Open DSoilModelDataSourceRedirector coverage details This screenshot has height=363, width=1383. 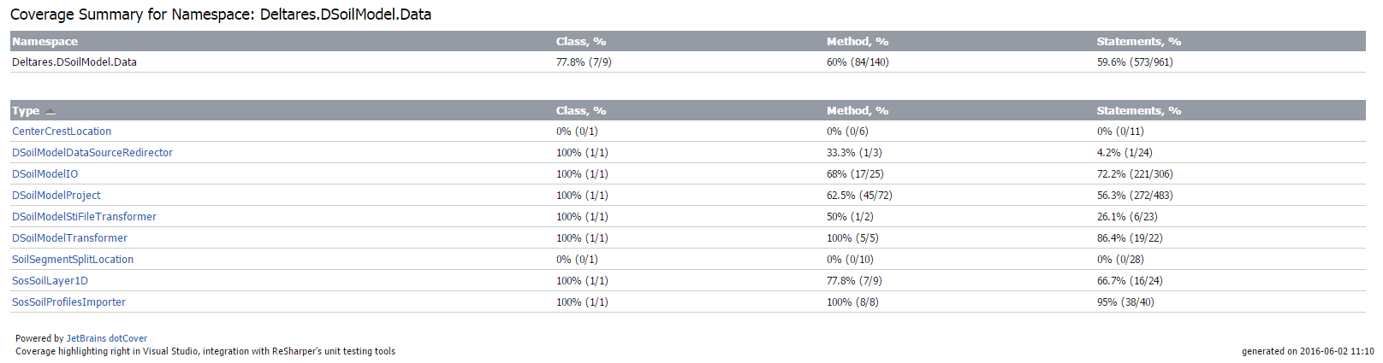[92, 153]
